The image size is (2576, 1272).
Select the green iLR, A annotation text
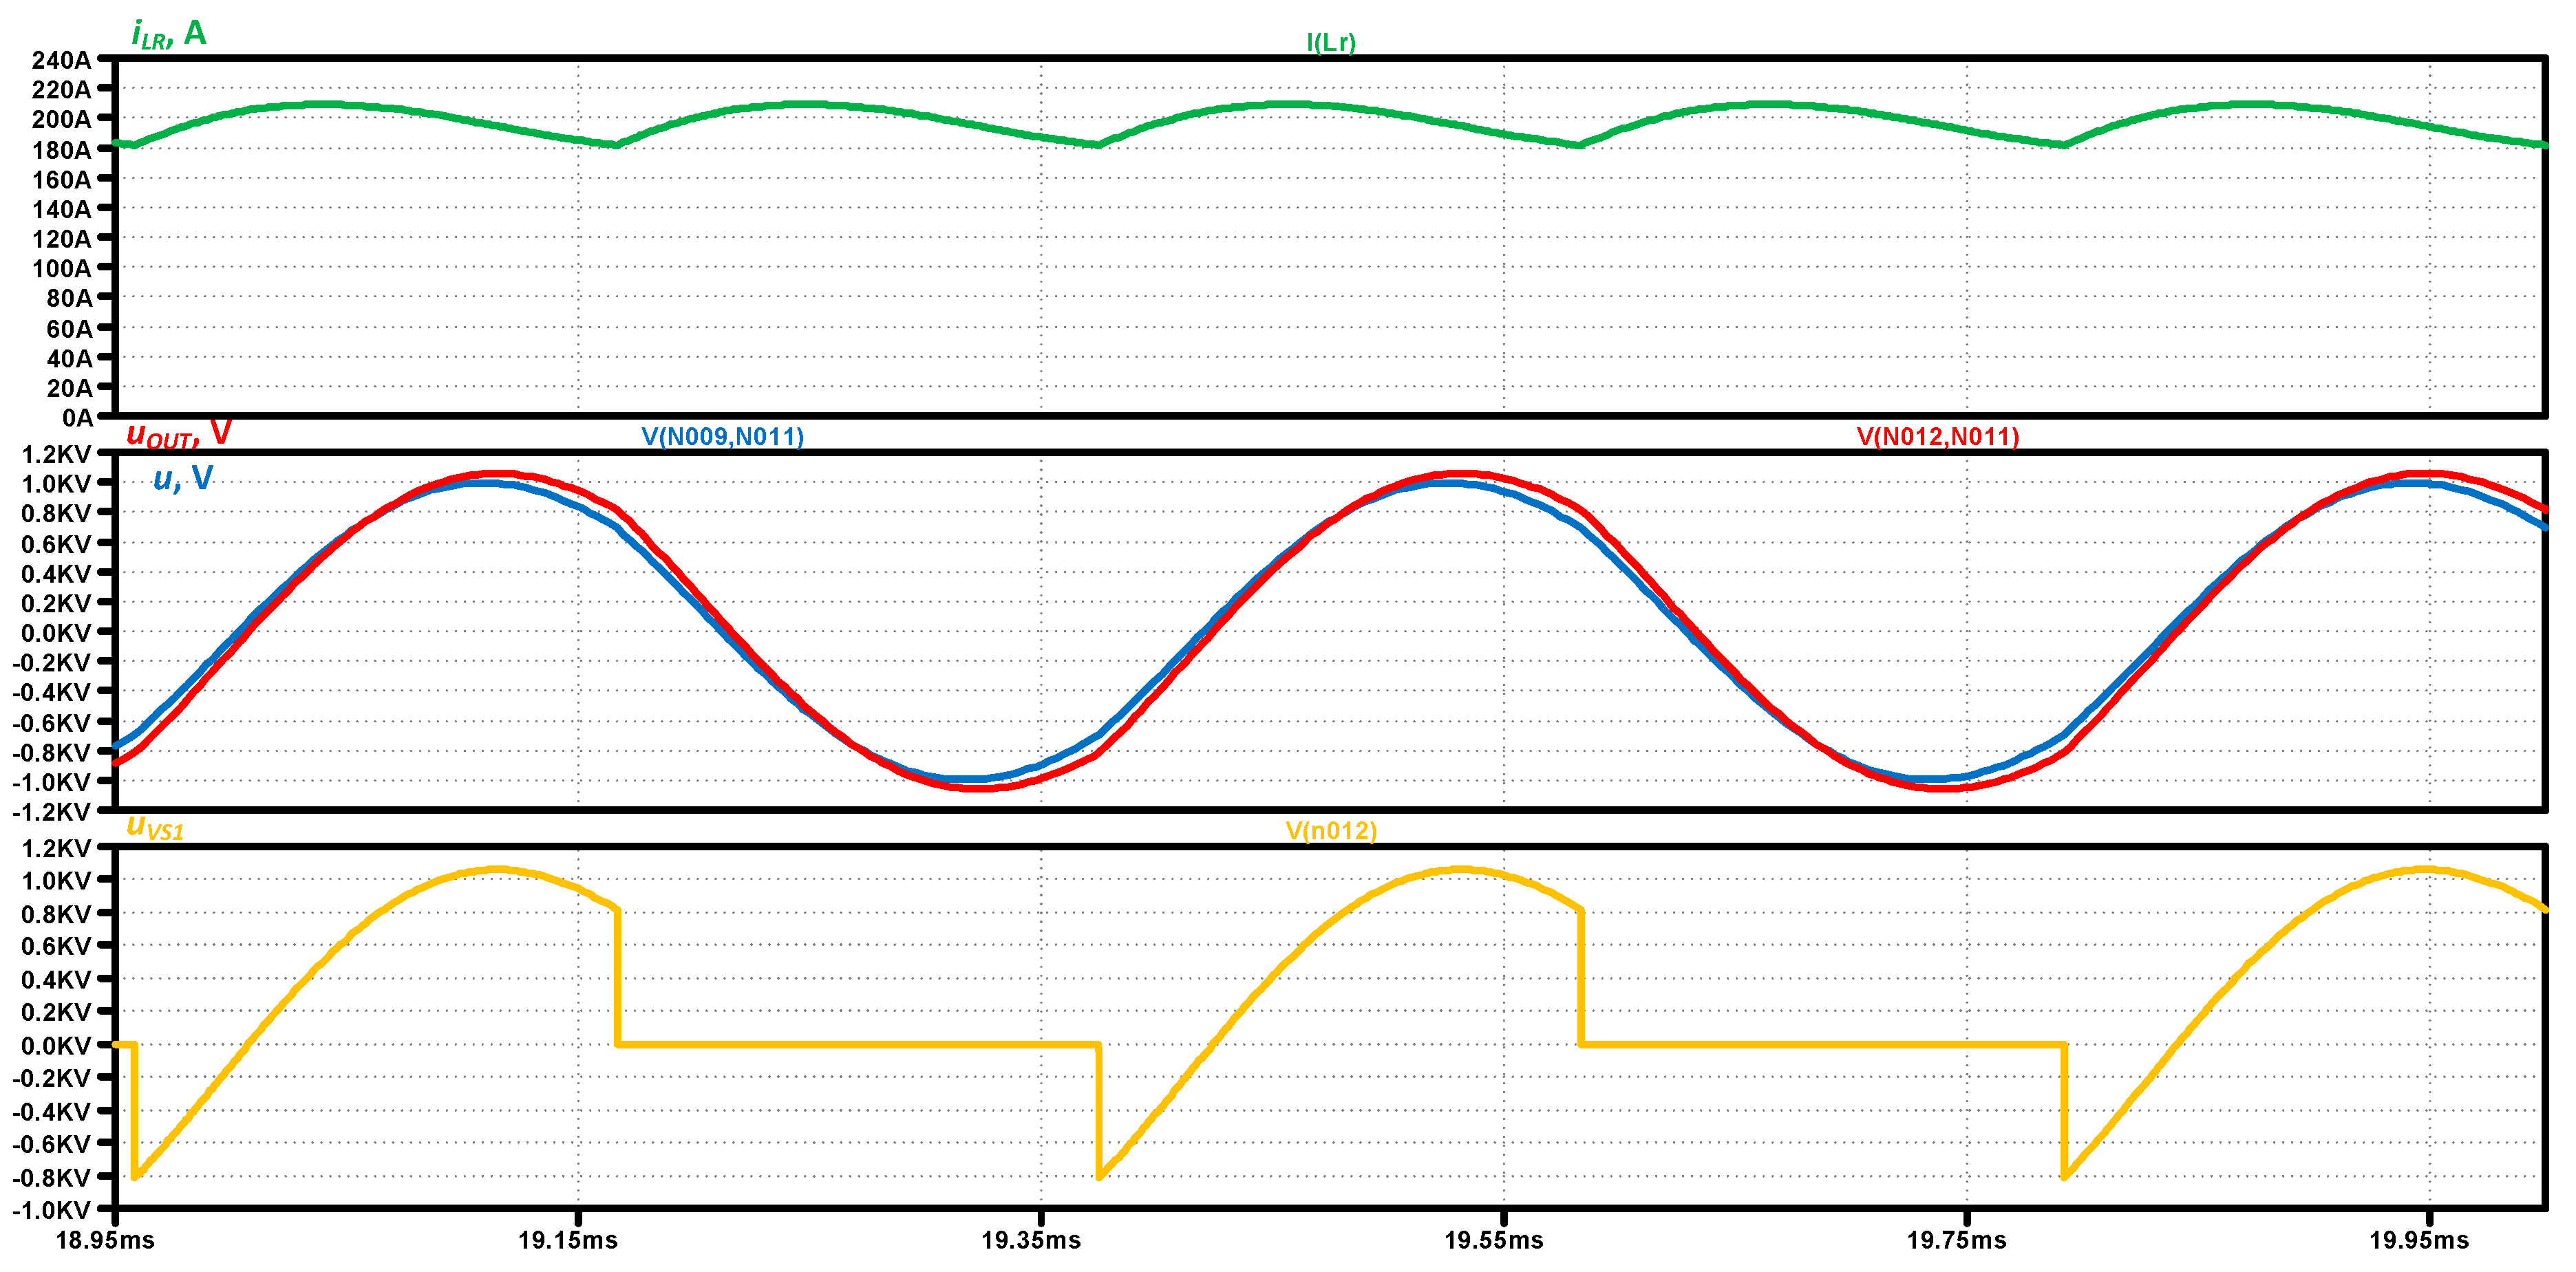coord(168,34)
